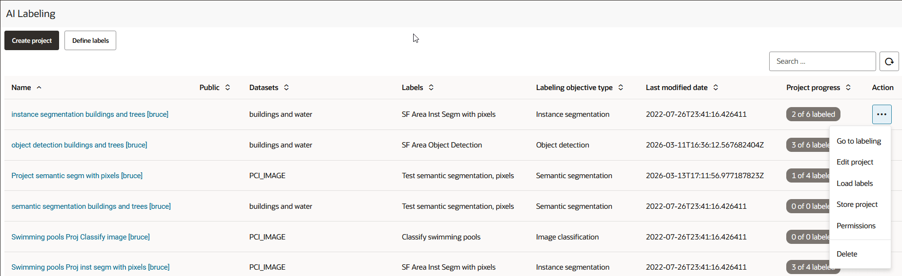Image resolution: width=902 pixels, height=276 pixels.
Task: Select Load labels in action menu
Action: click(855, 184)
